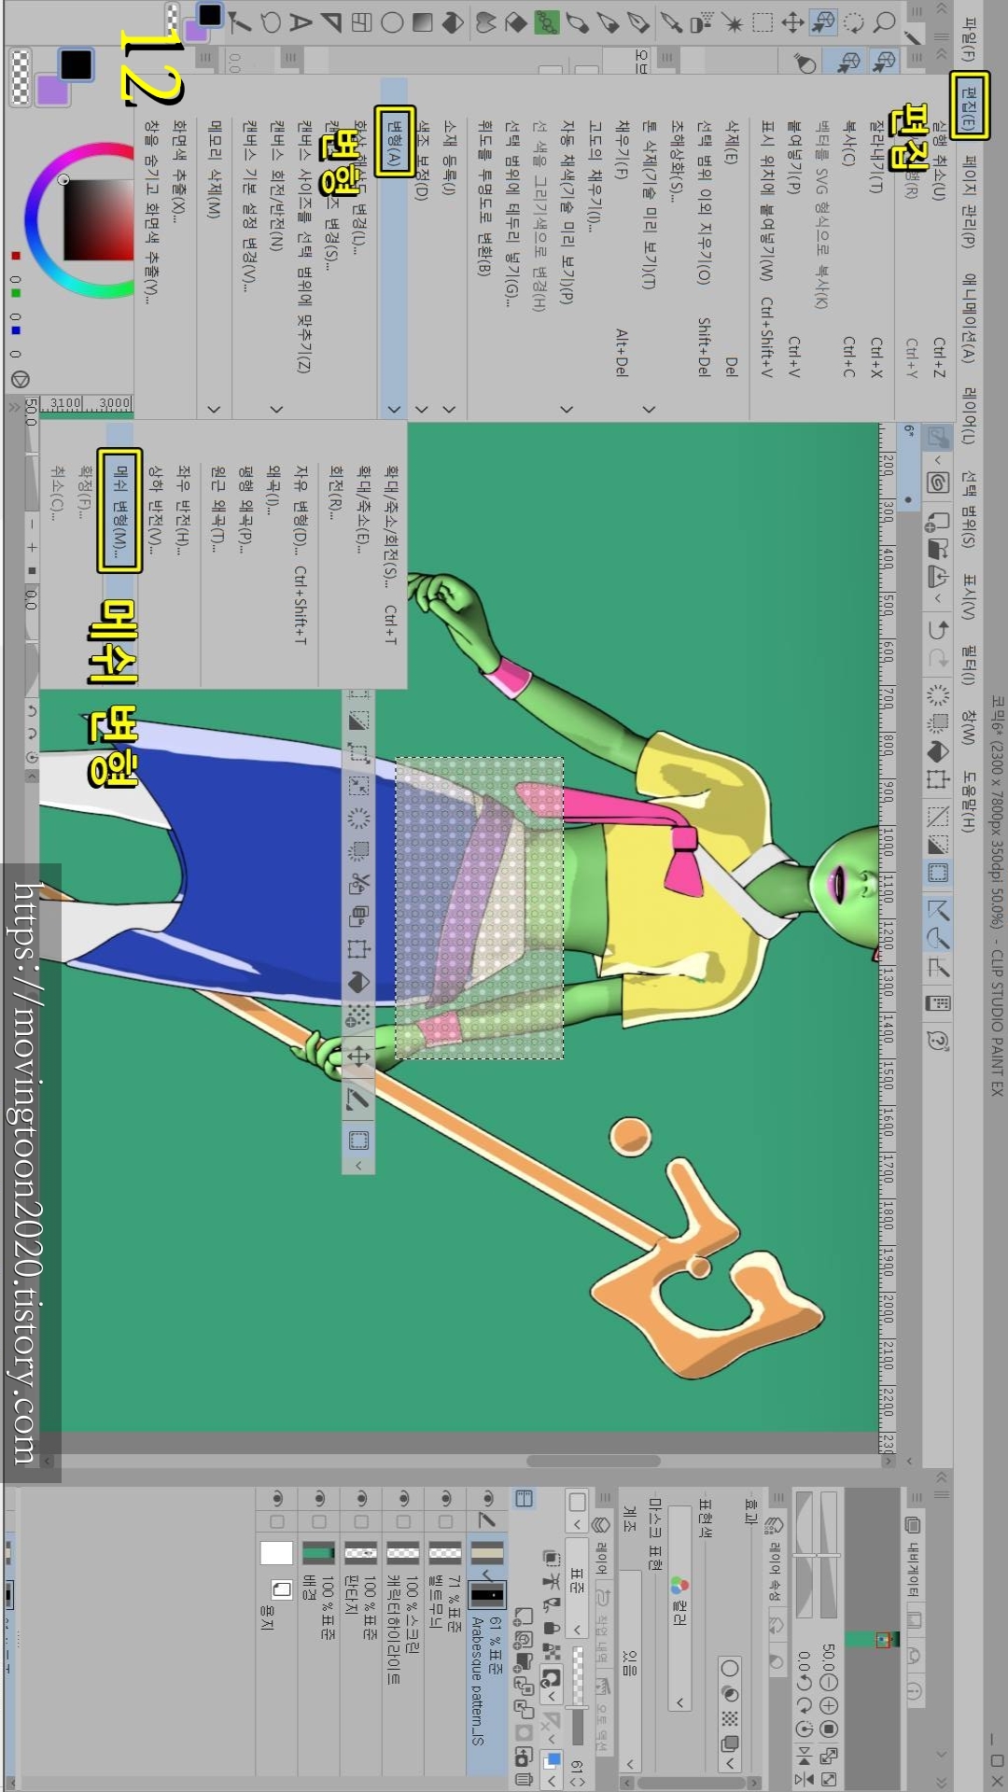The height and width of the screenshot is (1792, 1008).
Task: Click Undo arrow in the command bar
Action: click(938, 630)
